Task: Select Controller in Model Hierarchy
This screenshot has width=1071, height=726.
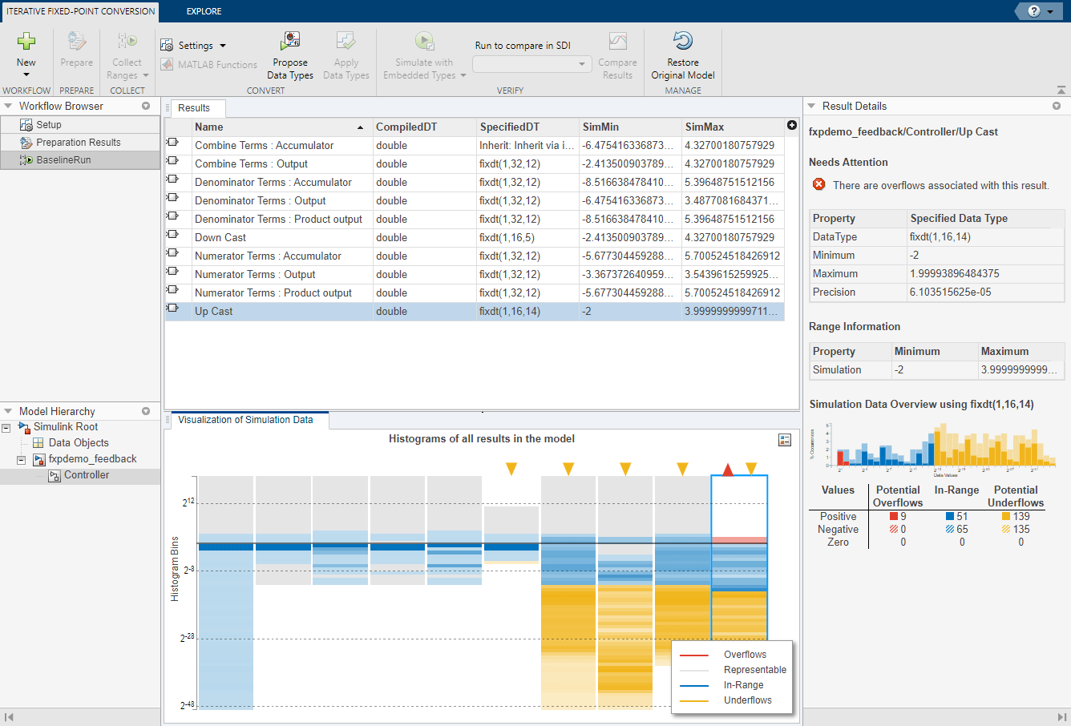Action: [87, 475]
